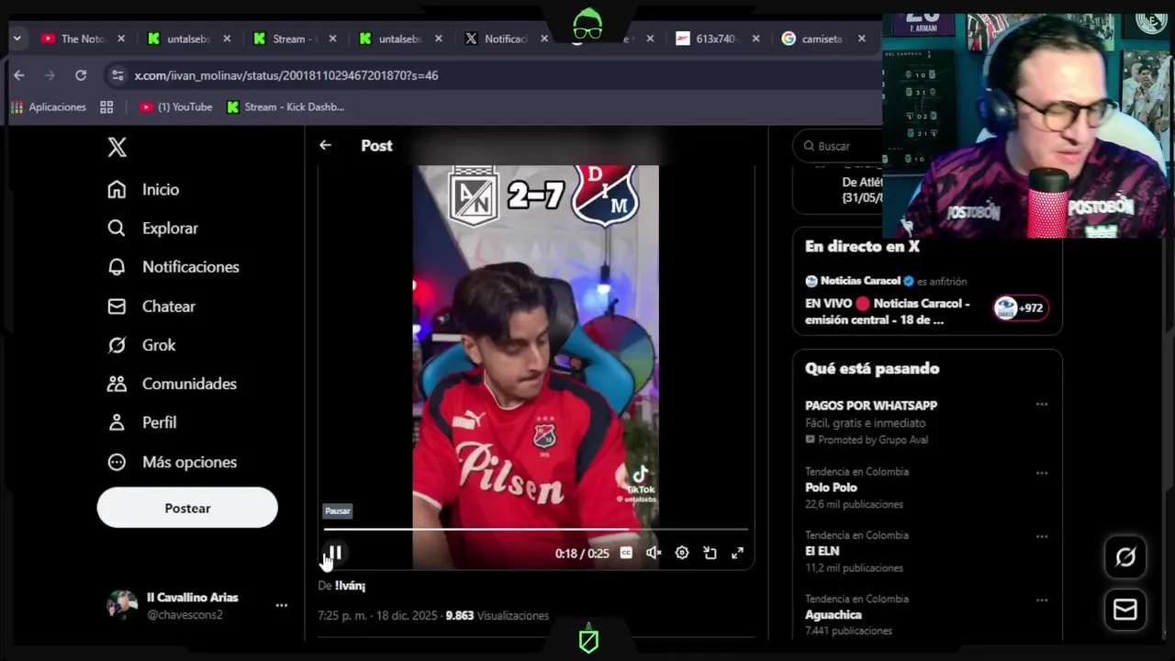The image size is (1175, 661).
Task: Open Chatear messages in sidebar
Action: click(151, 306)
